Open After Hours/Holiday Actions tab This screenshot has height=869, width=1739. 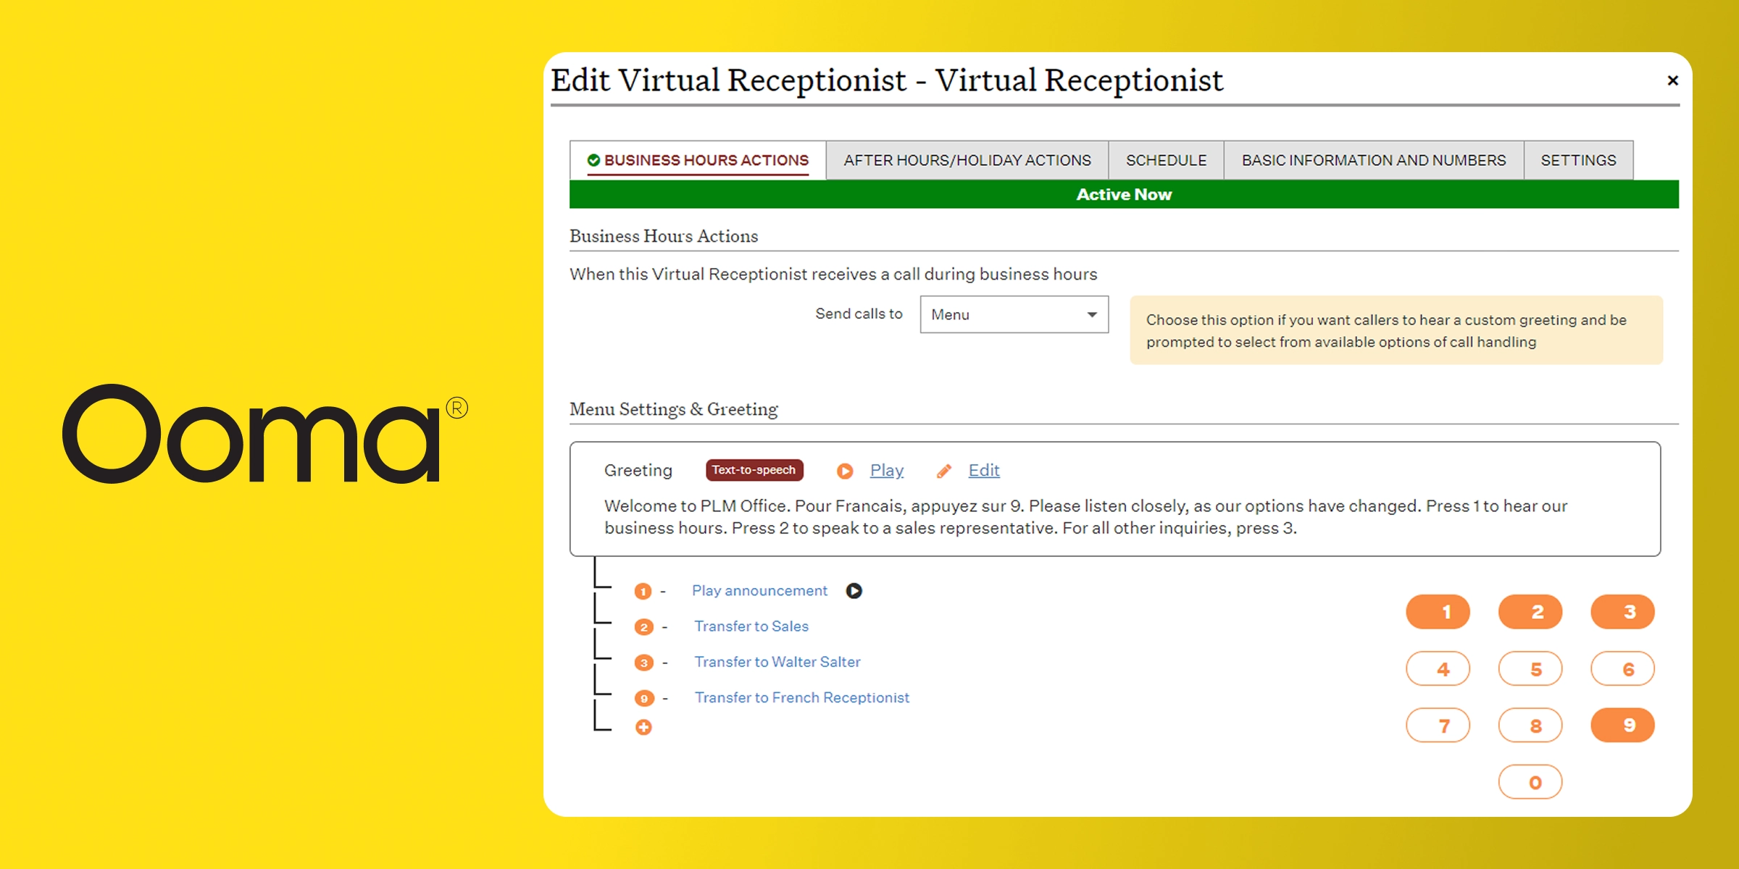(x=967, y=160)
